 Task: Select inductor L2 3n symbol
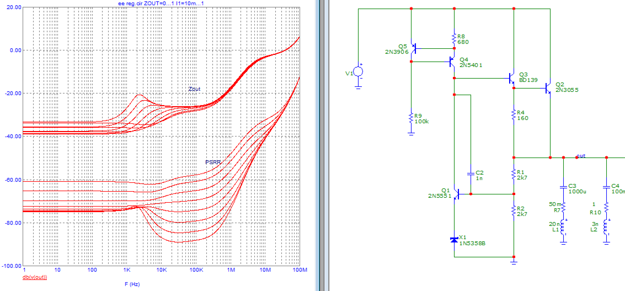606,227
